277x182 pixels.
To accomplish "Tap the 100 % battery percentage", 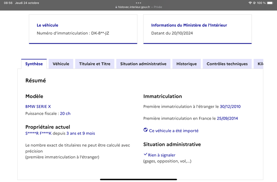I will point(261,3).
